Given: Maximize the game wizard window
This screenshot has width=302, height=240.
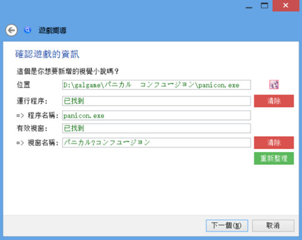Looking at the screenshot, I should point(264,6).
